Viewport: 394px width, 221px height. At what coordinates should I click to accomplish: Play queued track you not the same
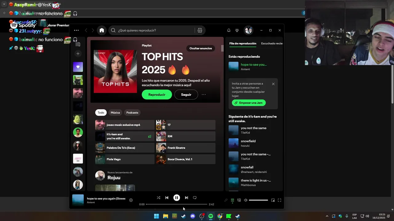253,130
